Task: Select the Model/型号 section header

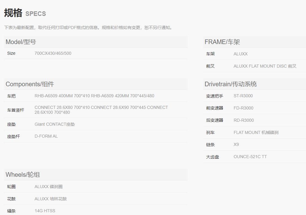Action: pyautogui.click(x=18, y=42)
